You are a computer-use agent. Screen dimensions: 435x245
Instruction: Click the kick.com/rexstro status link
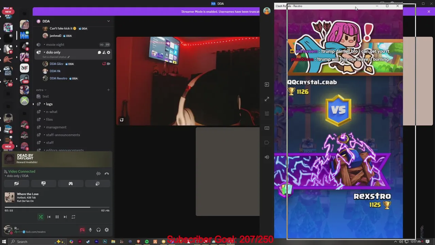tap(36, 232)
